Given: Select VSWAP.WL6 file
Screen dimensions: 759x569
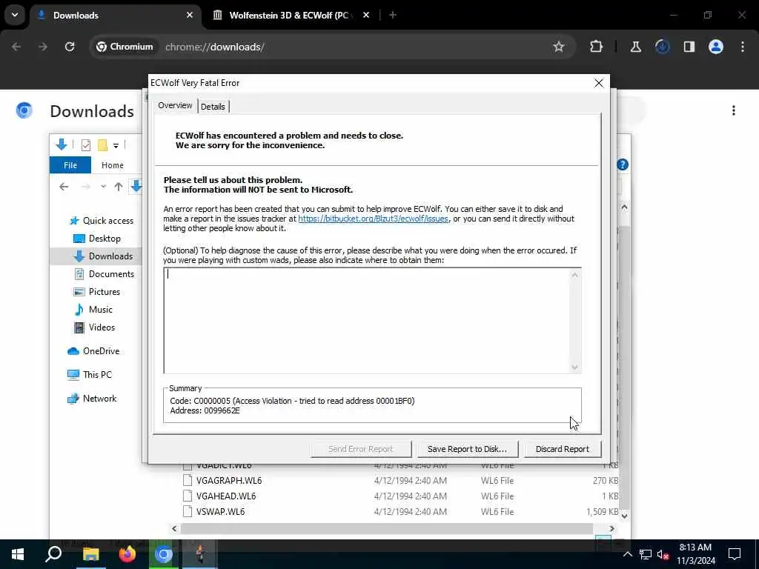Looking at the screenshot, I should pos(220,512).
